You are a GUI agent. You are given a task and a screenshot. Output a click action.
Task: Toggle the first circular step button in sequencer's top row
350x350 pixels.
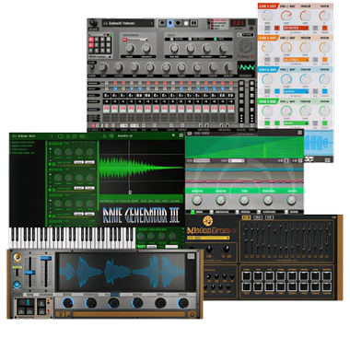point(106,83)
